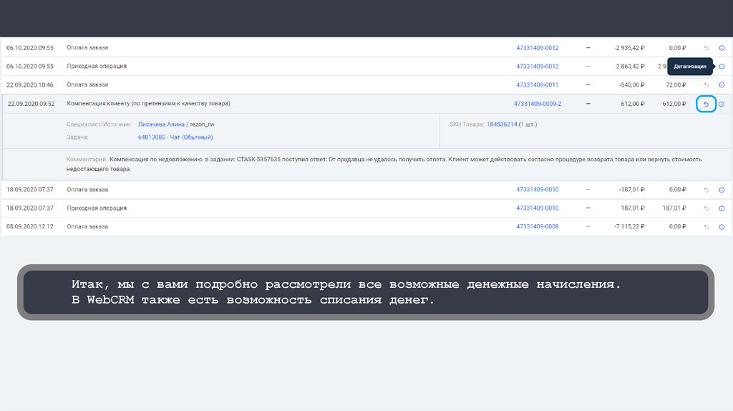
Task: Click date 22.09.2020 09:52
Action: coord(31,104)
